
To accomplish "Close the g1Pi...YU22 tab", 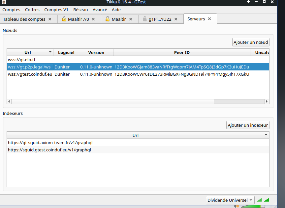I will 176,19.
